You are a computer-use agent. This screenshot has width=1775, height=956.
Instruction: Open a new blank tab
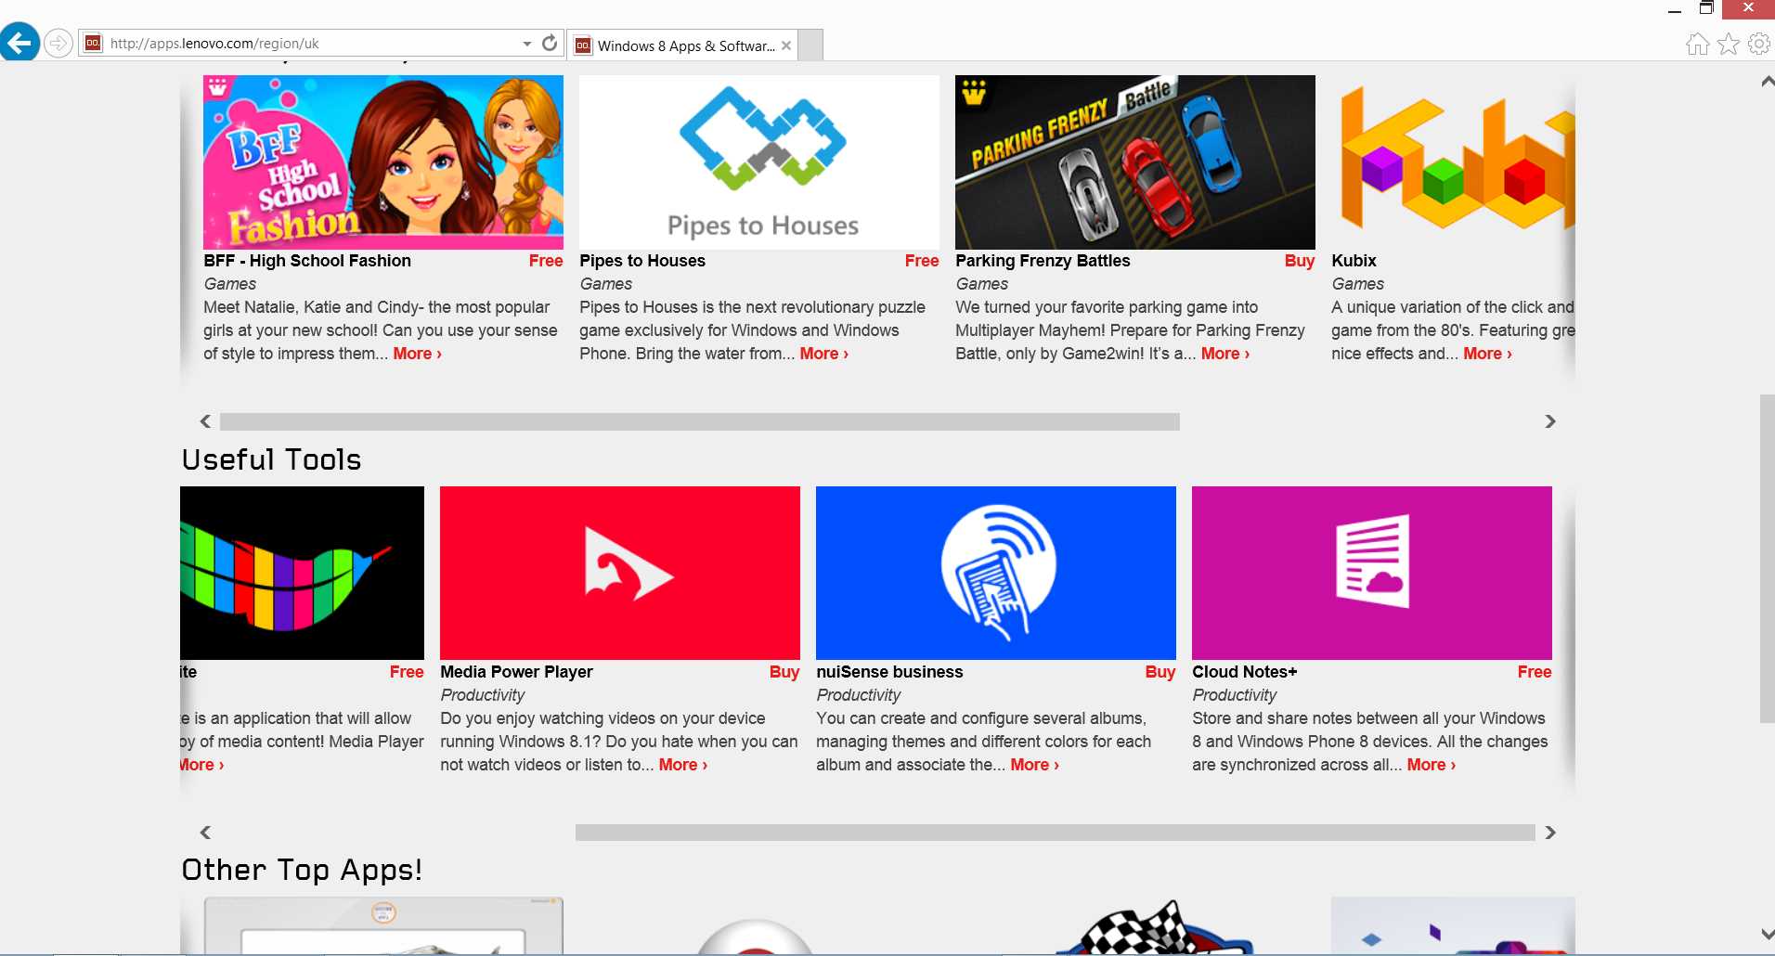810,45
